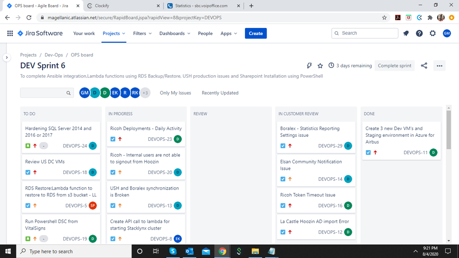Image resolution: width=459 pixels, height=258 pixels.
Task: Click the task type checkbox on DEVOPS-18
Action: (28, 172)
